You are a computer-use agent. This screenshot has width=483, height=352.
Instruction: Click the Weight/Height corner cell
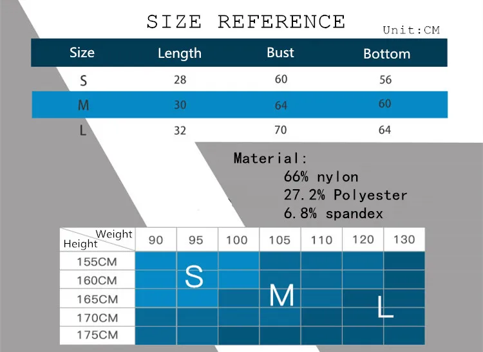pos(97,239)
